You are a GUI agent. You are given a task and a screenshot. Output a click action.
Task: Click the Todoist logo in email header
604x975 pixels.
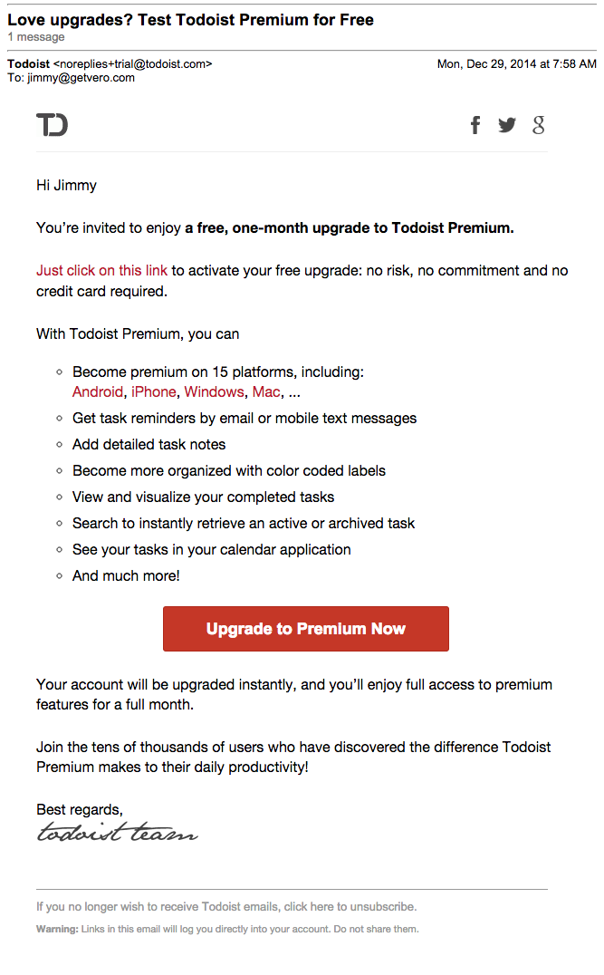pos(52,125)
